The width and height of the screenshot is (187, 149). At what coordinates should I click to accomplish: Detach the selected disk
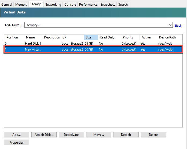tap(126, 135)
